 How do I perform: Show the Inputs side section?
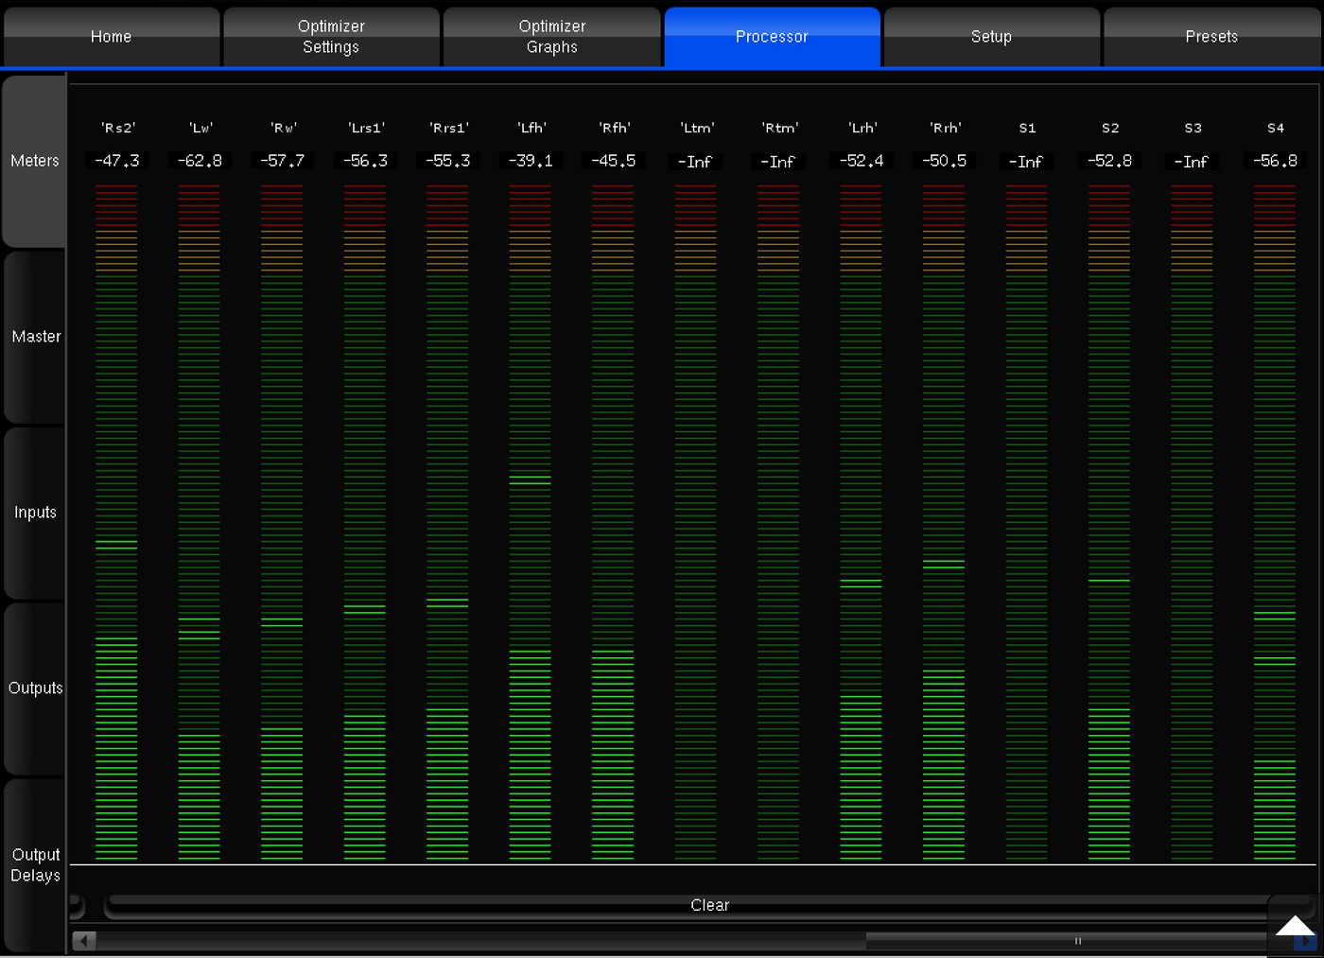coord(35,513)
